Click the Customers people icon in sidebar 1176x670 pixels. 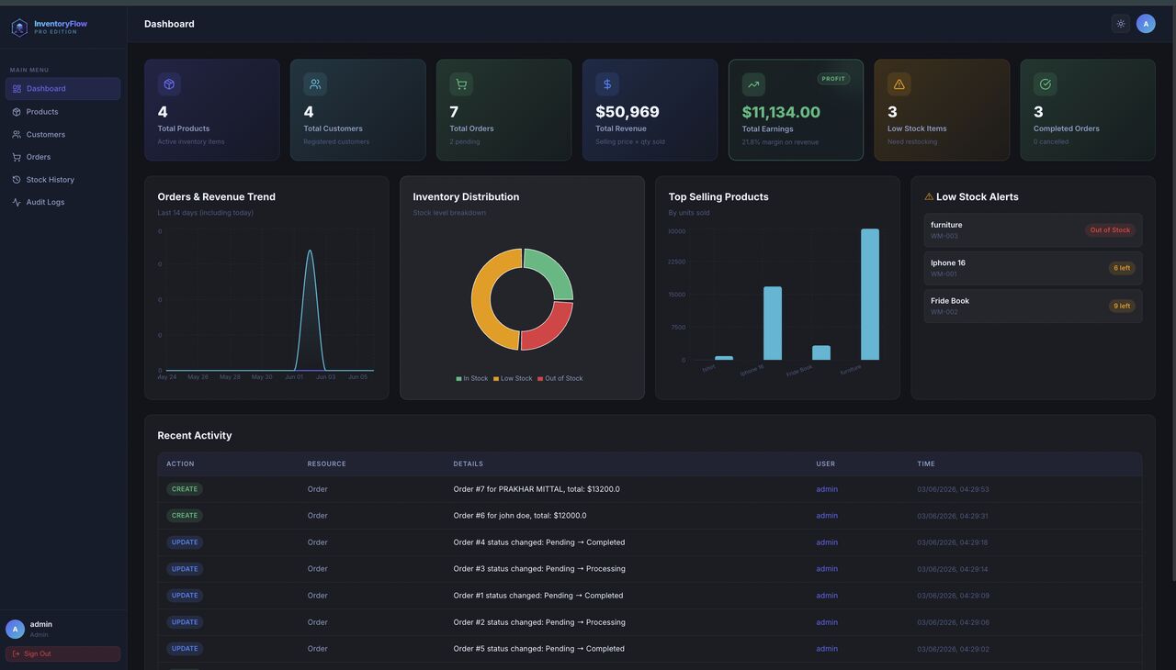coord(17,135)
